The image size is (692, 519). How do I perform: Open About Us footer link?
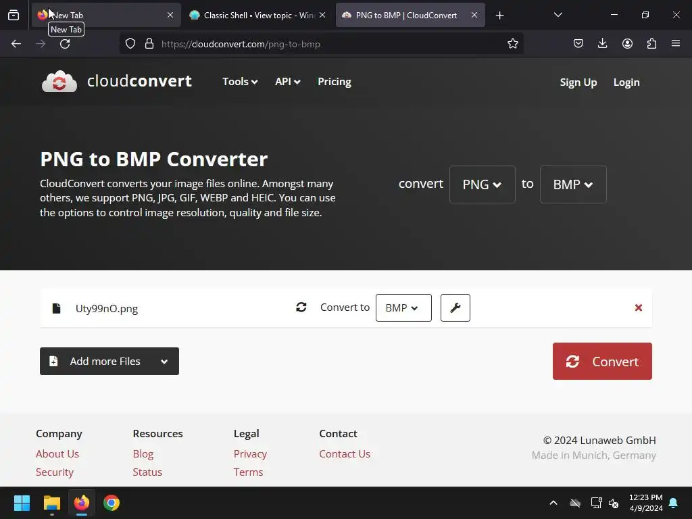pos(57,453)
